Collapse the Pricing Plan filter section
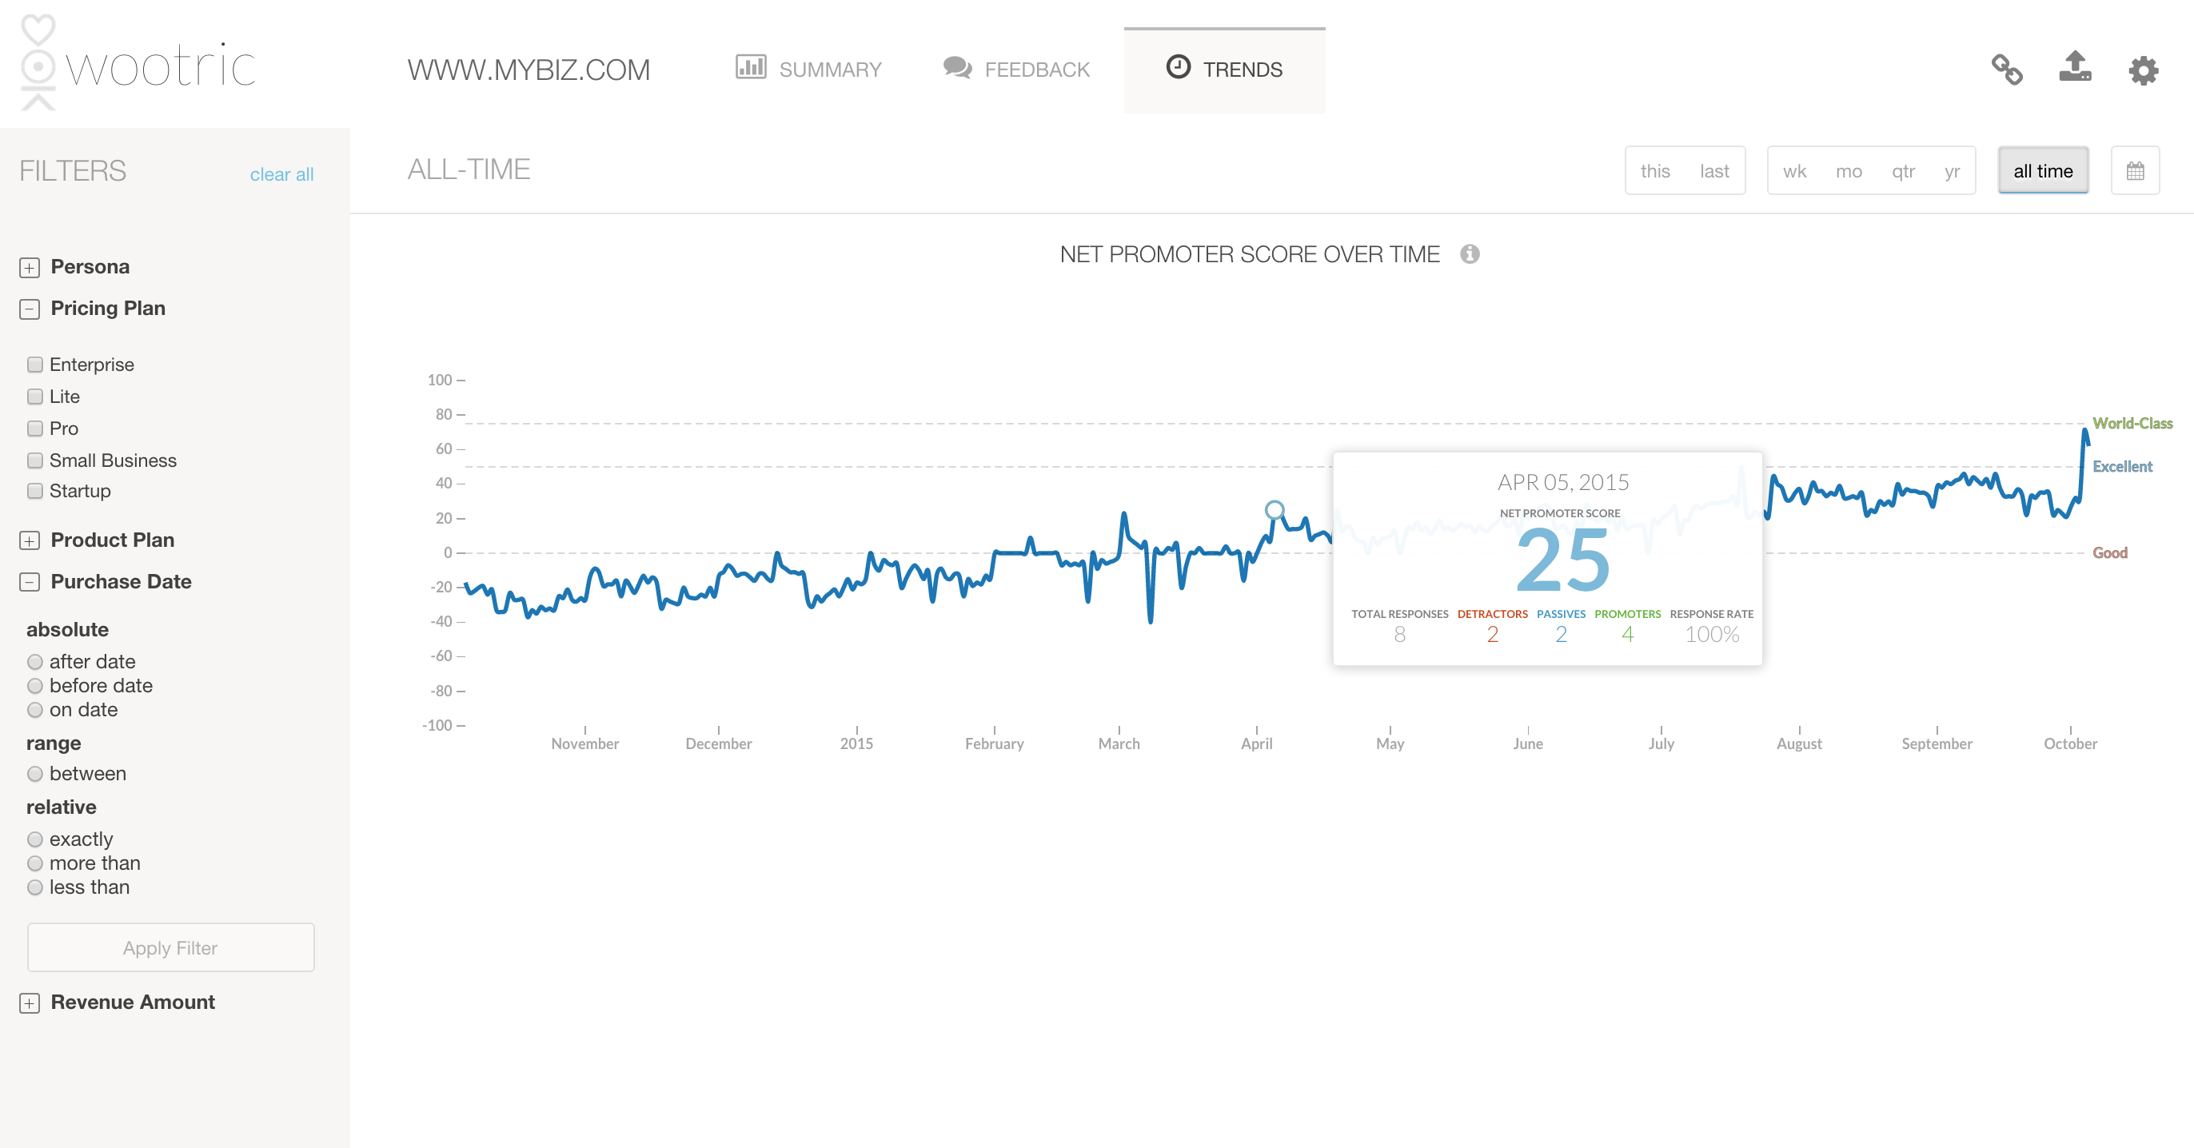The width and height of the screenshot is (2194, 1148). coord(30,309)
